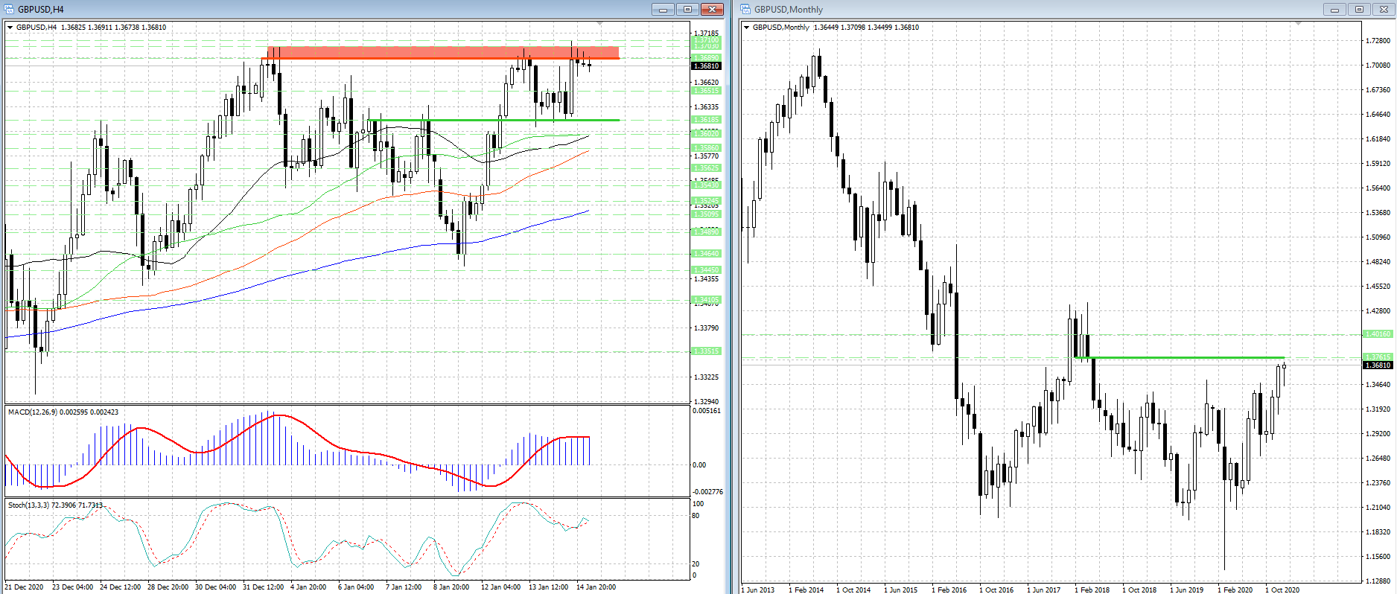The image size is (1397, 594).
Task: Select the red resistance zone rectangle on H4 chart
Action: pyautogui.click(x=442, y=53)
